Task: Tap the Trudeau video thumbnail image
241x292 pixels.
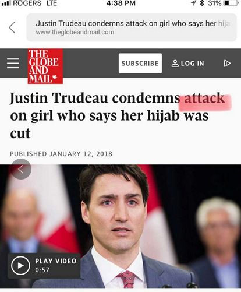Action: click(x=120, y=226)
